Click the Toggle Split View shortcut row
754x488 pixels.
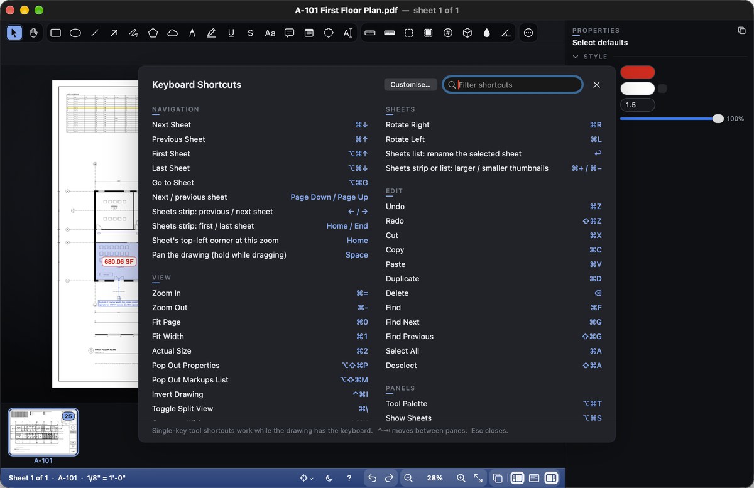pos(260,409)
